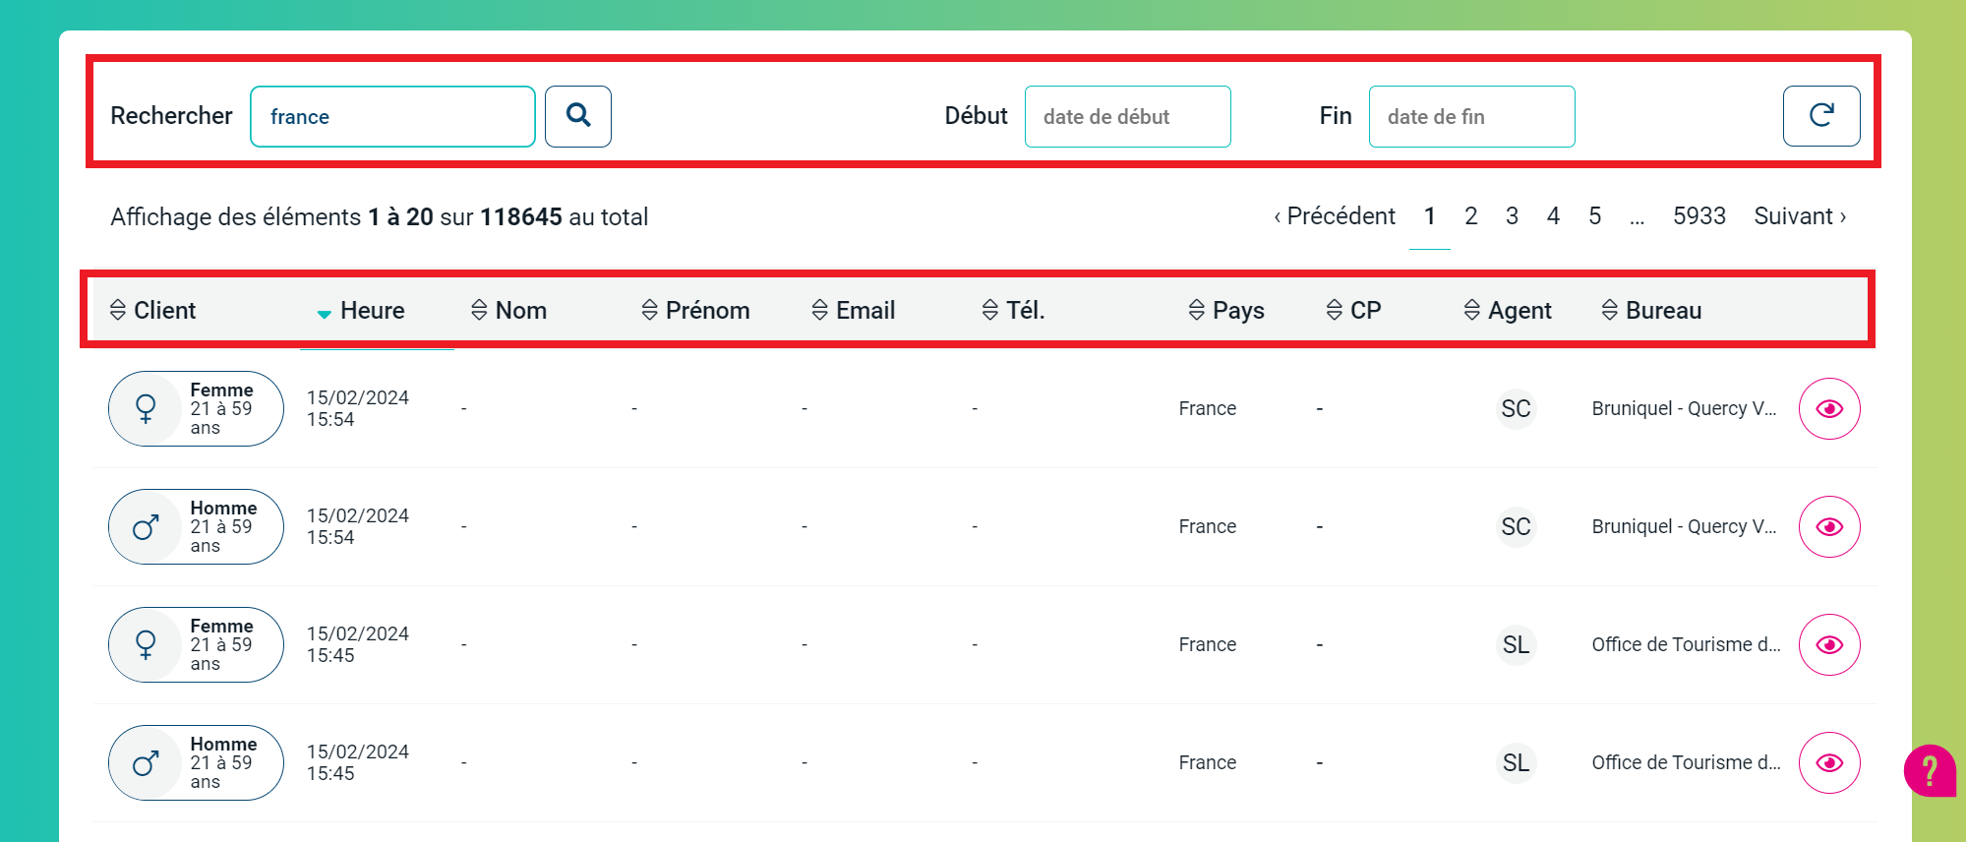Sort the list by Agent
Screen dimensions: 1966x842
click(1508, 311)
